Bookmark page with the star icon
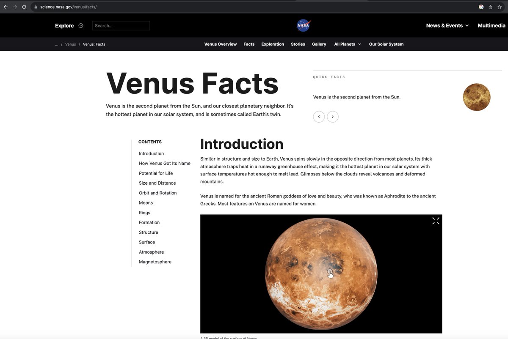This screenshot has width=508, height=339. [500, 7]
